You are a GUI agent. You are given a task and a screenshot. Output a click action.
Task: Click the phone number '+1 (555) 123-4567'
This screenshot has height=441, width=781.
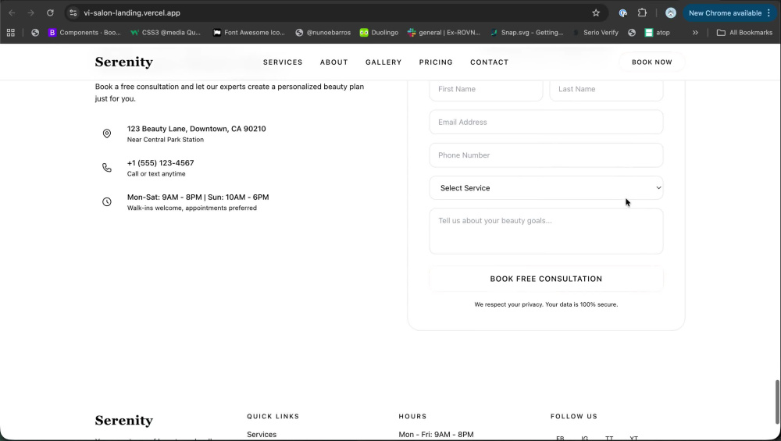tap(160, 163)
